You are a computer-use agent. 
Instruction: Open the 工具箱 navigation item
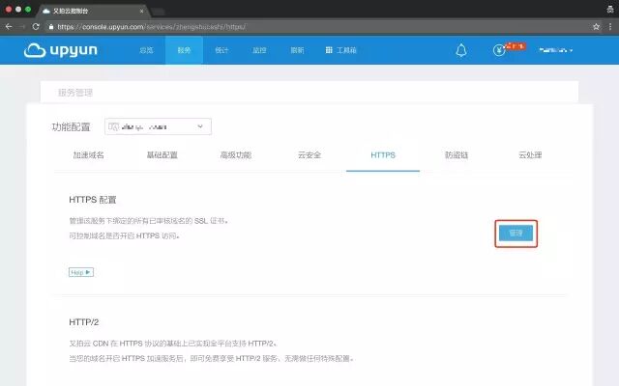point(341,50)
